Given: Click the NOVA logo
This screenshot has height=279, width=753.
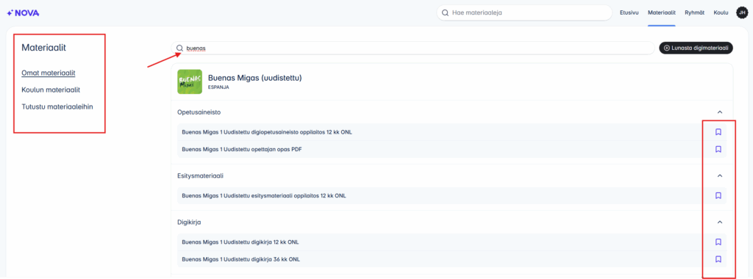Looking at the screenshot, I should tap(23, 13).
